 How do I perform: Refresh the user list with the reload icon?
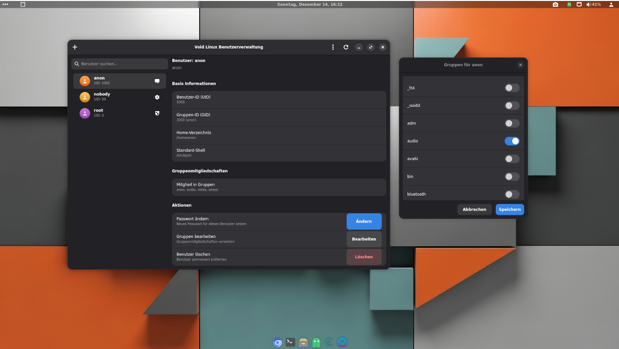[x=346, y=47]
